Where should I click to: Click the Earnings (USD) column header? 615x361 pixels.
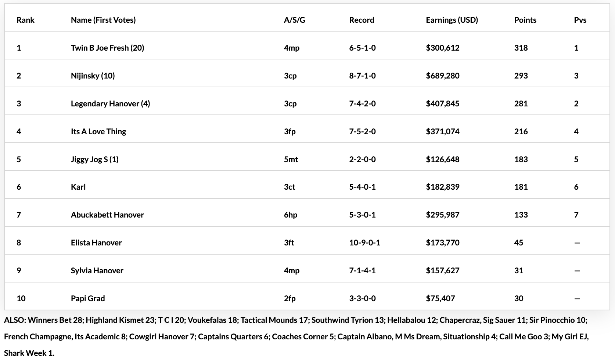[x=452, y=20]
